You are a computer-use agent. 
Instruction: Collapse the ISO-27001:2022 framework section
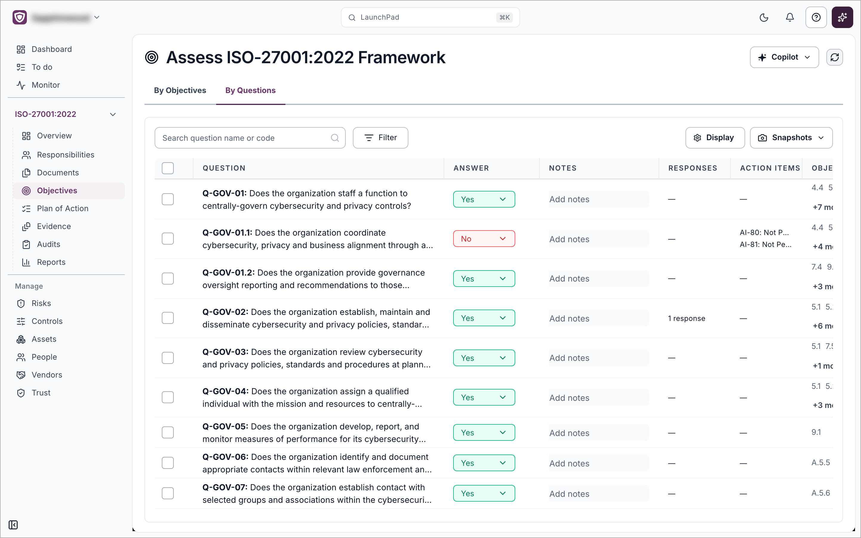(113, 114)
